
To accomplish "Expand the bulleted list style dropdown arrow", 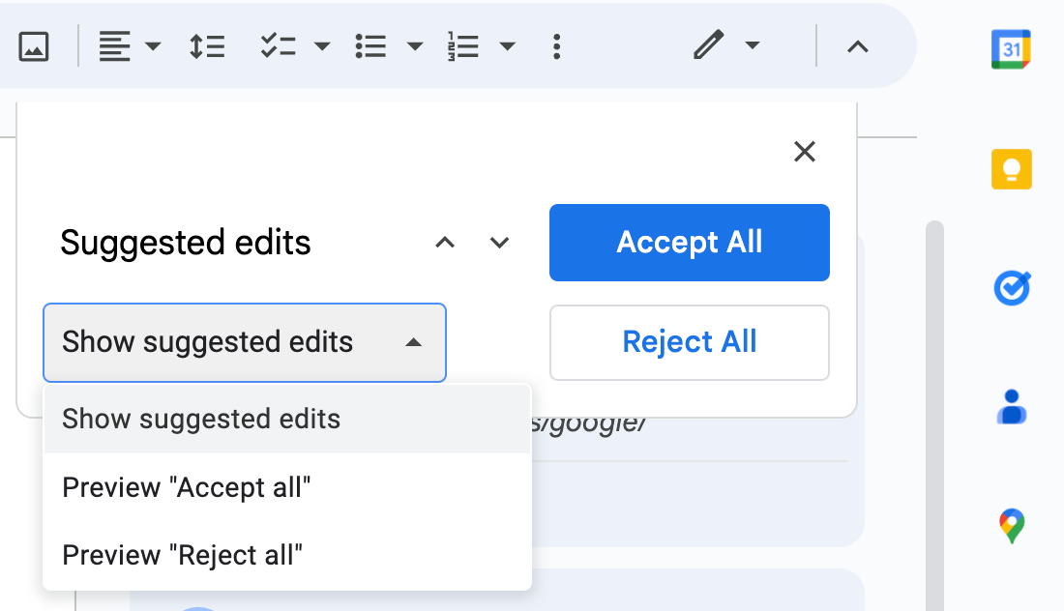I will [415, 46].
